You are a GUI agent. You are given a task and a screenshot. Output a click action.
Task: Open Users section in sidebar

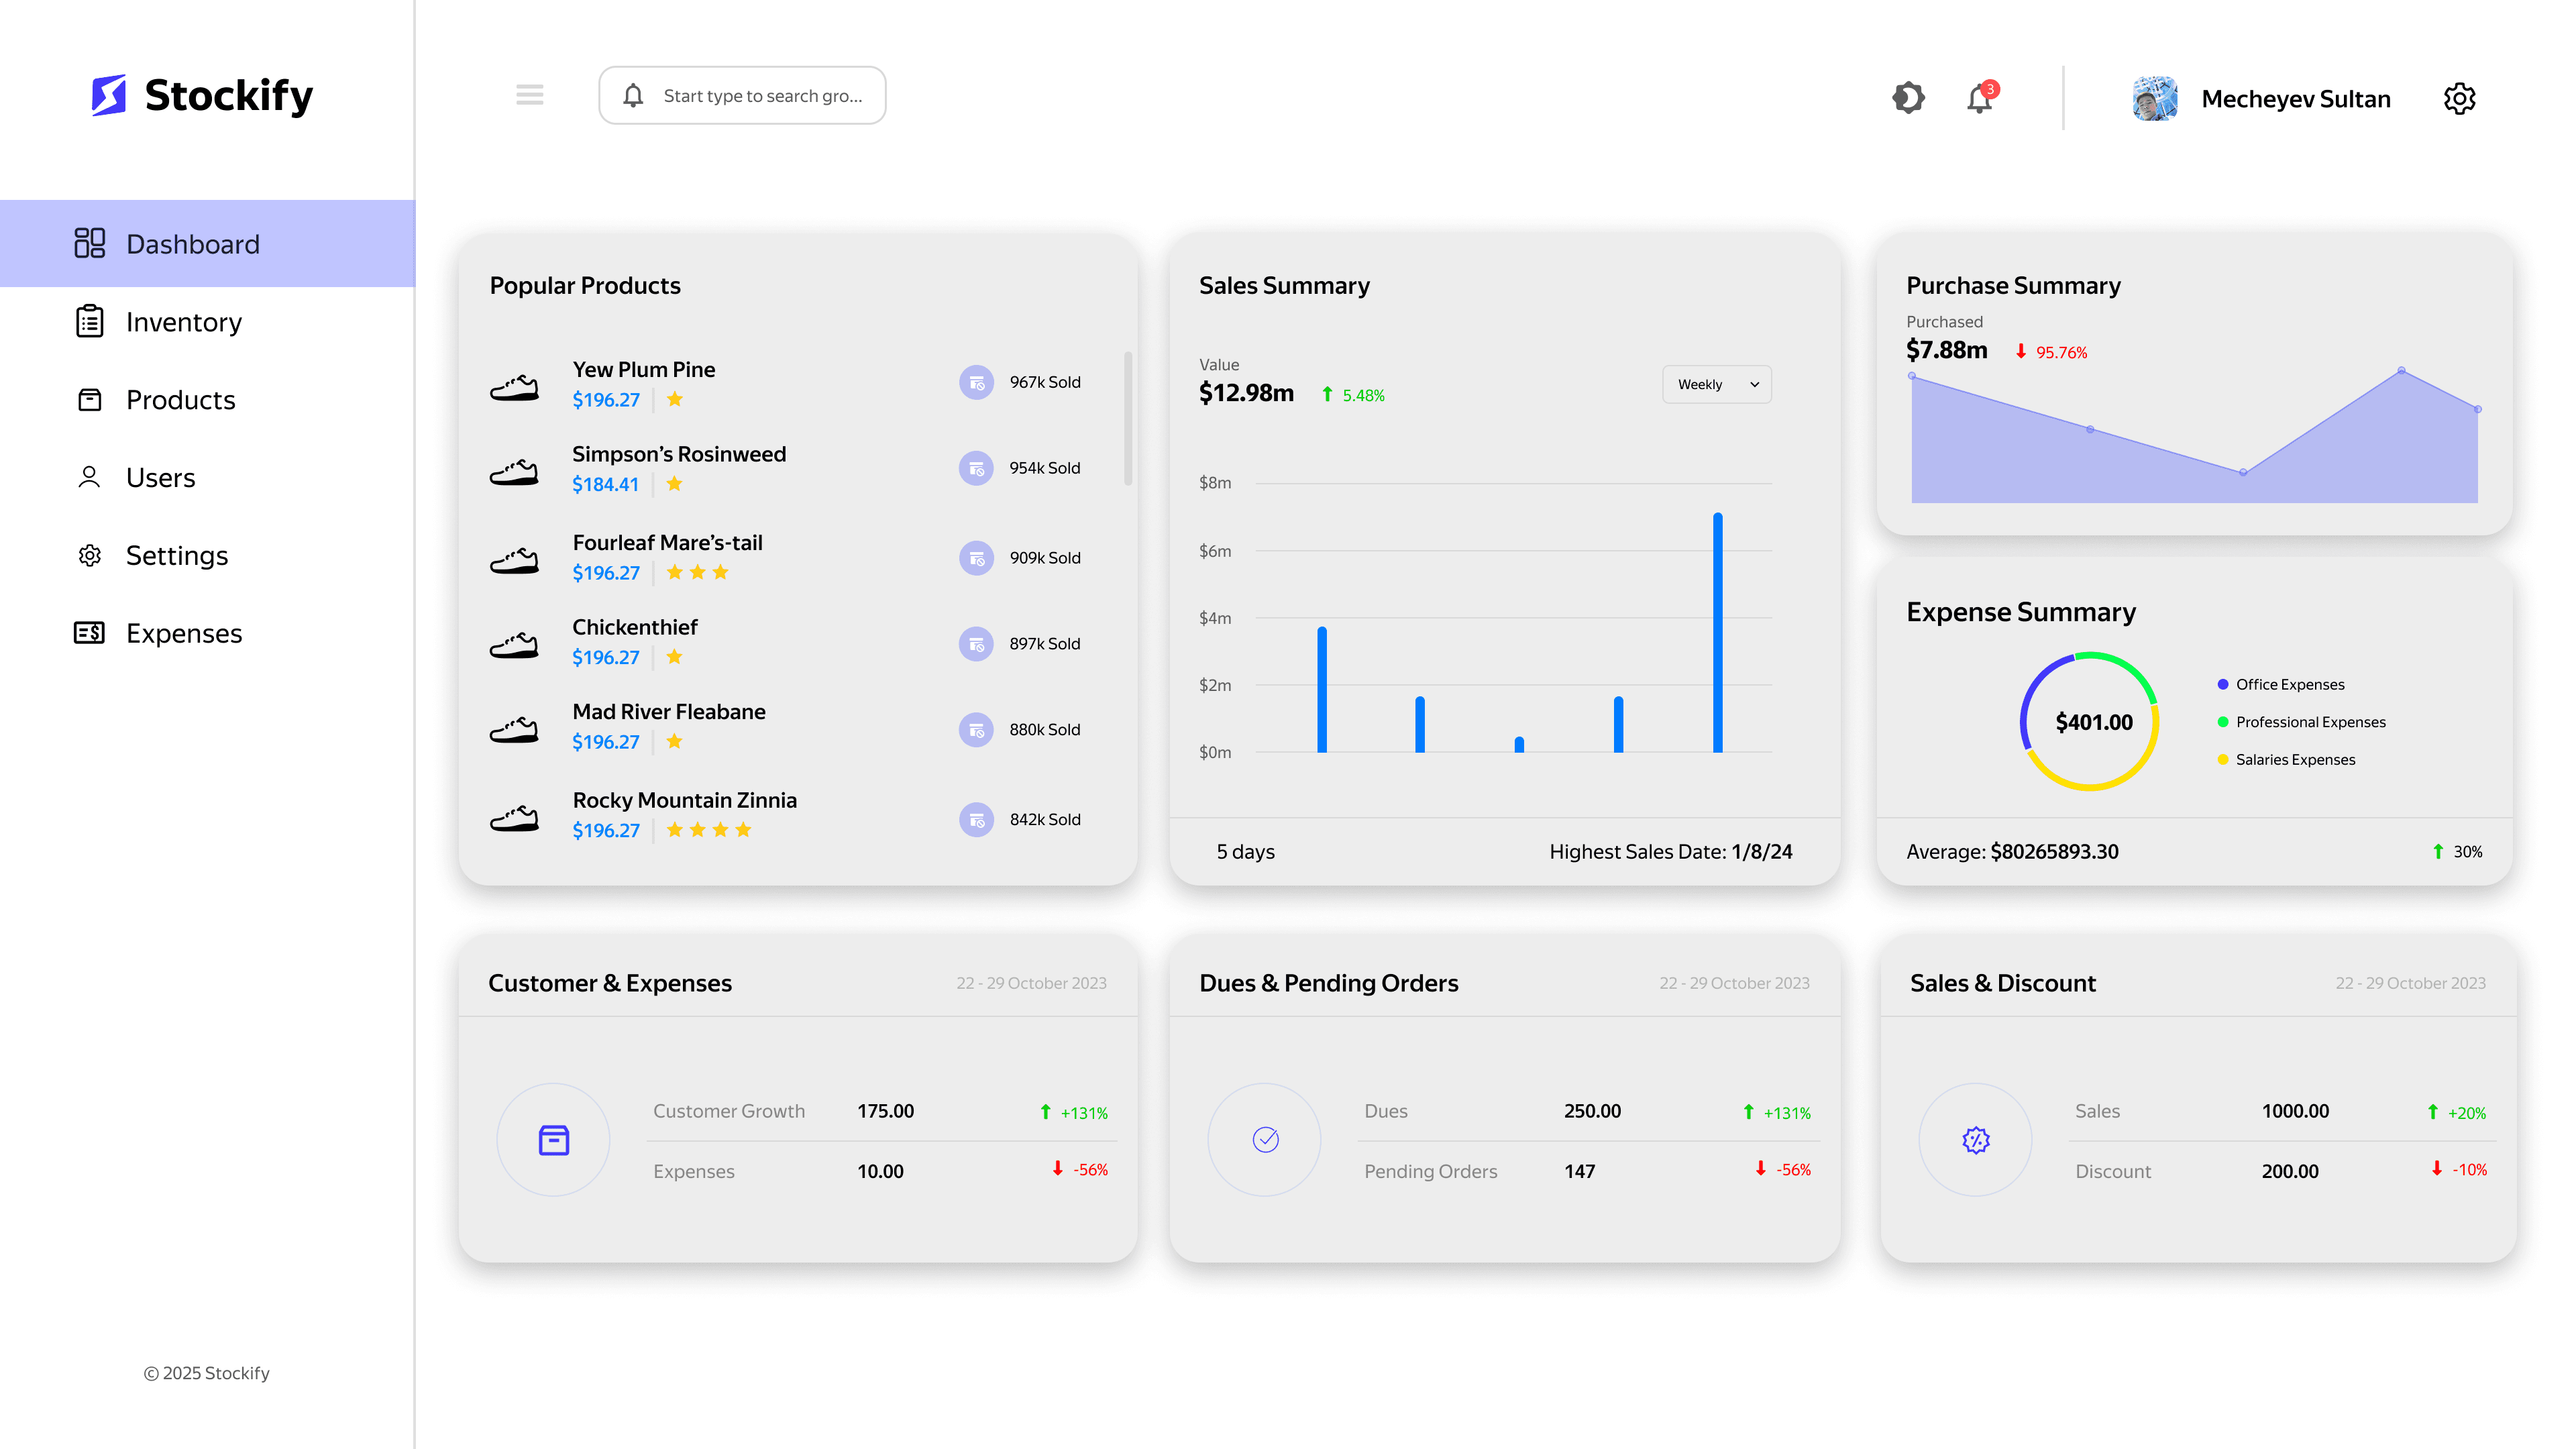[160, 478]
